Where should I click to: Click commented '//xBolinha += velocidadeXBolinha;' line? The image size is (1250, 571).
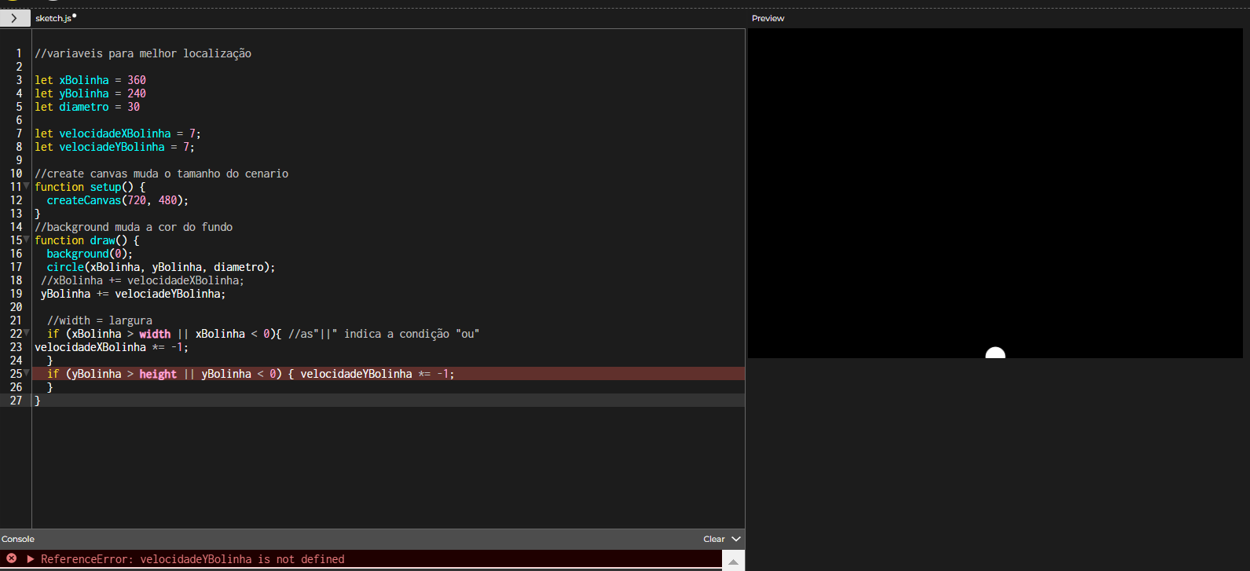click(142, 280)
